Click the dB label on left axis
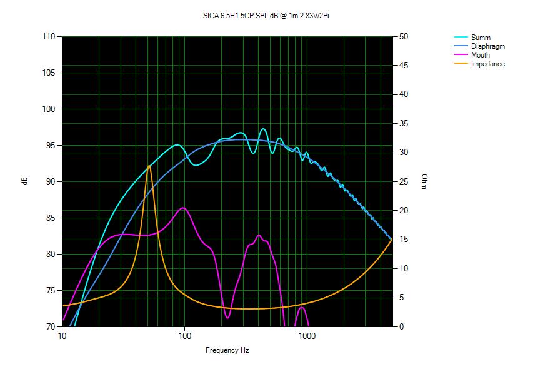The width and height of the screenshot is (533, 369). pos(24,181)
